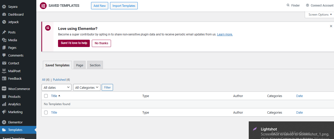Tick the select-all checkbox in table footer
This screenshot has height=139, width=334.
pyautogui.click(x=46, y=112)
